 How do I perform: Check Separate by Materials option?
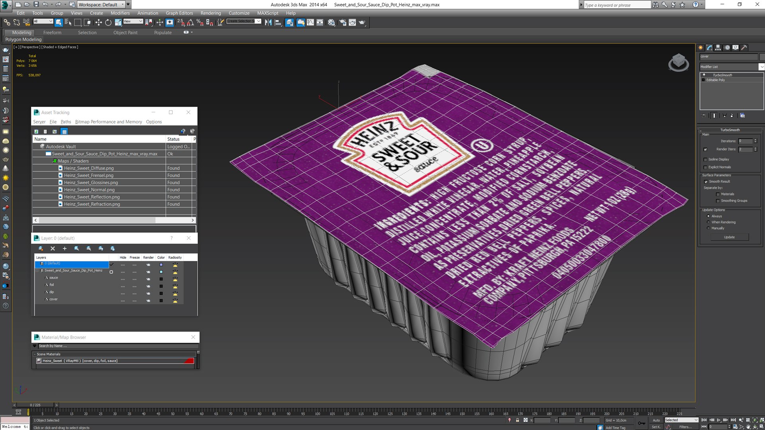(718, 194)
